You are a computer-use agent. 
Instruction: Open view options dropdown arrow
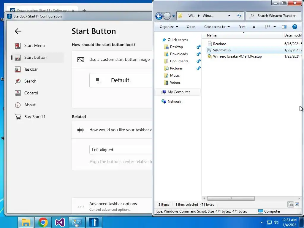(x=275, y=27)
